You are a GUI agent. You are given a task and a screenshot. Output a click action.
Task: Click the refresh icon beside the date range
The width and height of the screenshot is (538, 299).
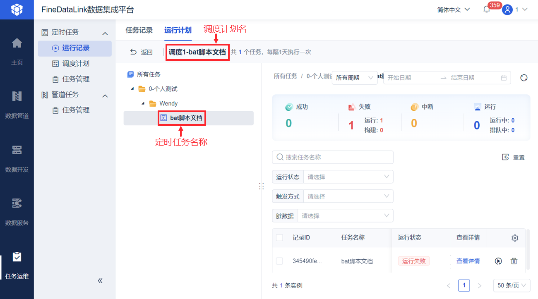(x=524, y=78)
